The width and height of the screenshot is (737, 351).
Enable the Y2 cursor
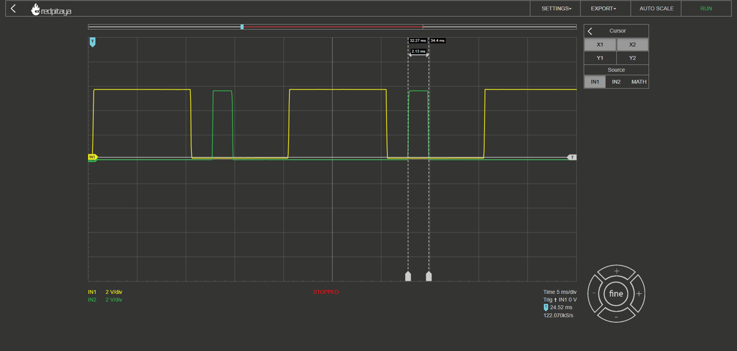coord(632,58)
